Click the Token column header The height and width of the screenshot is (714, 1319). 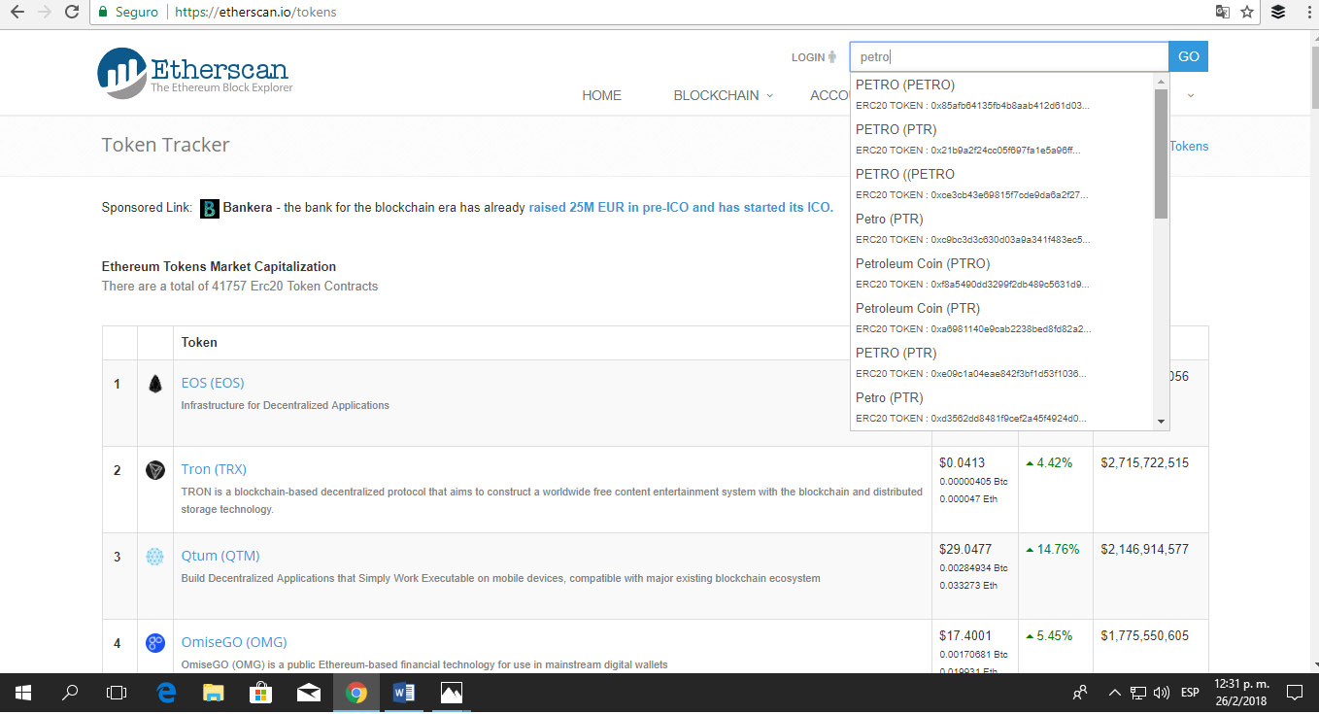pos(199,343)
